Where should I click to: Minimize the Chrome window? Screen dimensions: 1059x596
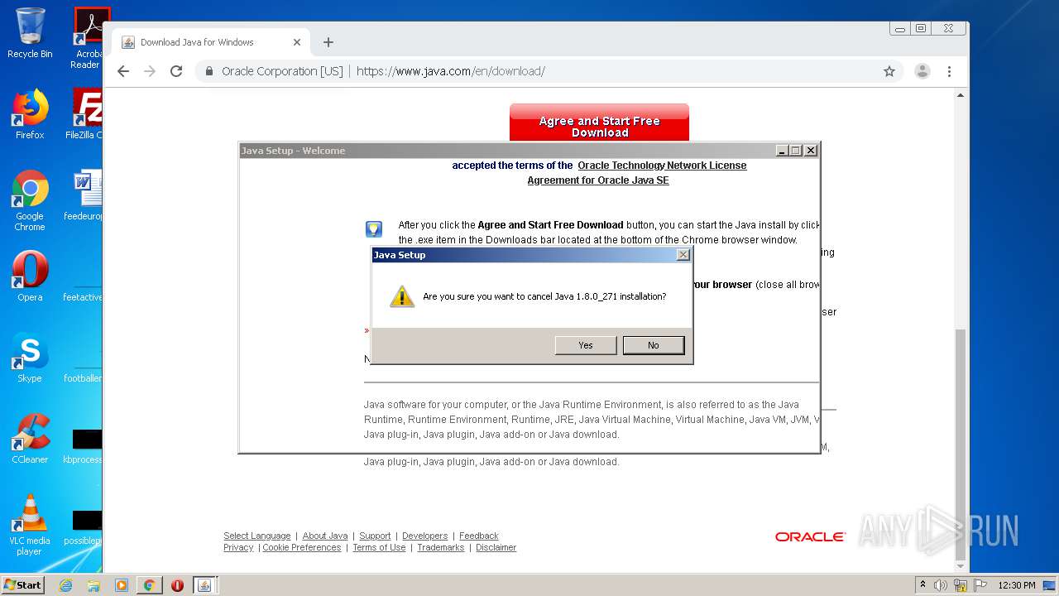pos(900,28)
